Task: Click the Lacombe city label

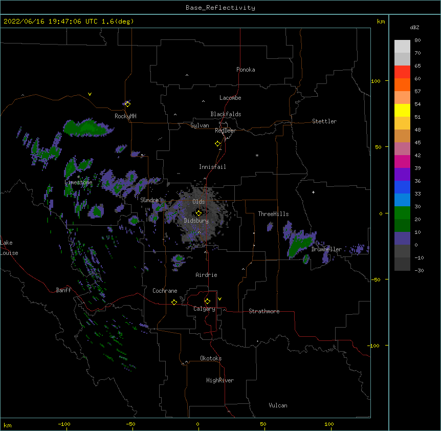Action: coord(230,98)
